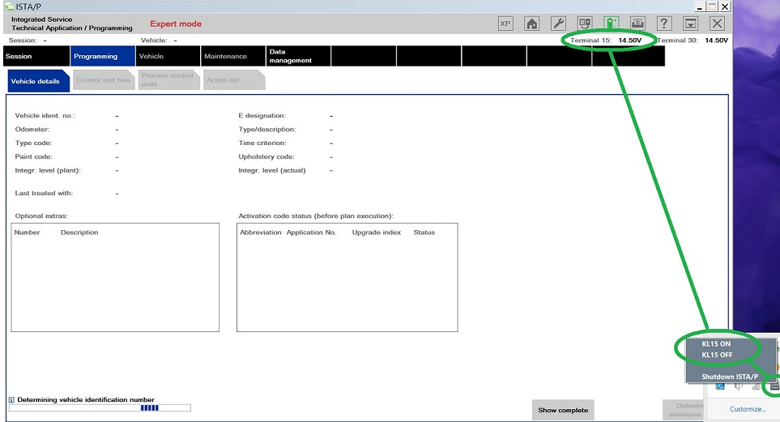Click the vehicle identification progress bar
780x422 pixels.
click(100, 408)
